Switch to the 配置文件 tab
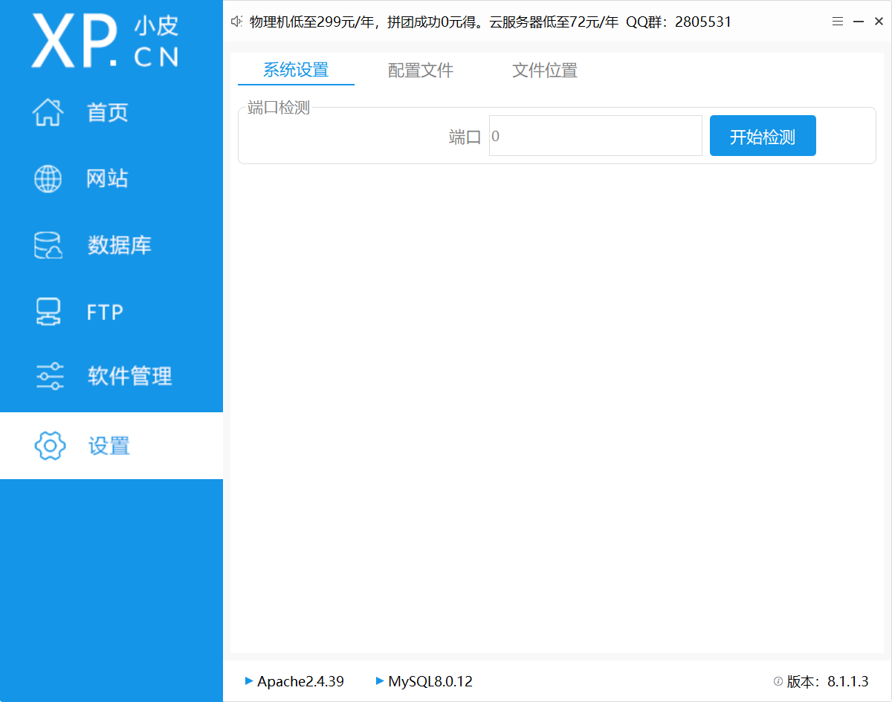Image resolution: width=892 pixels, height=702 pixels. [421, 71]
